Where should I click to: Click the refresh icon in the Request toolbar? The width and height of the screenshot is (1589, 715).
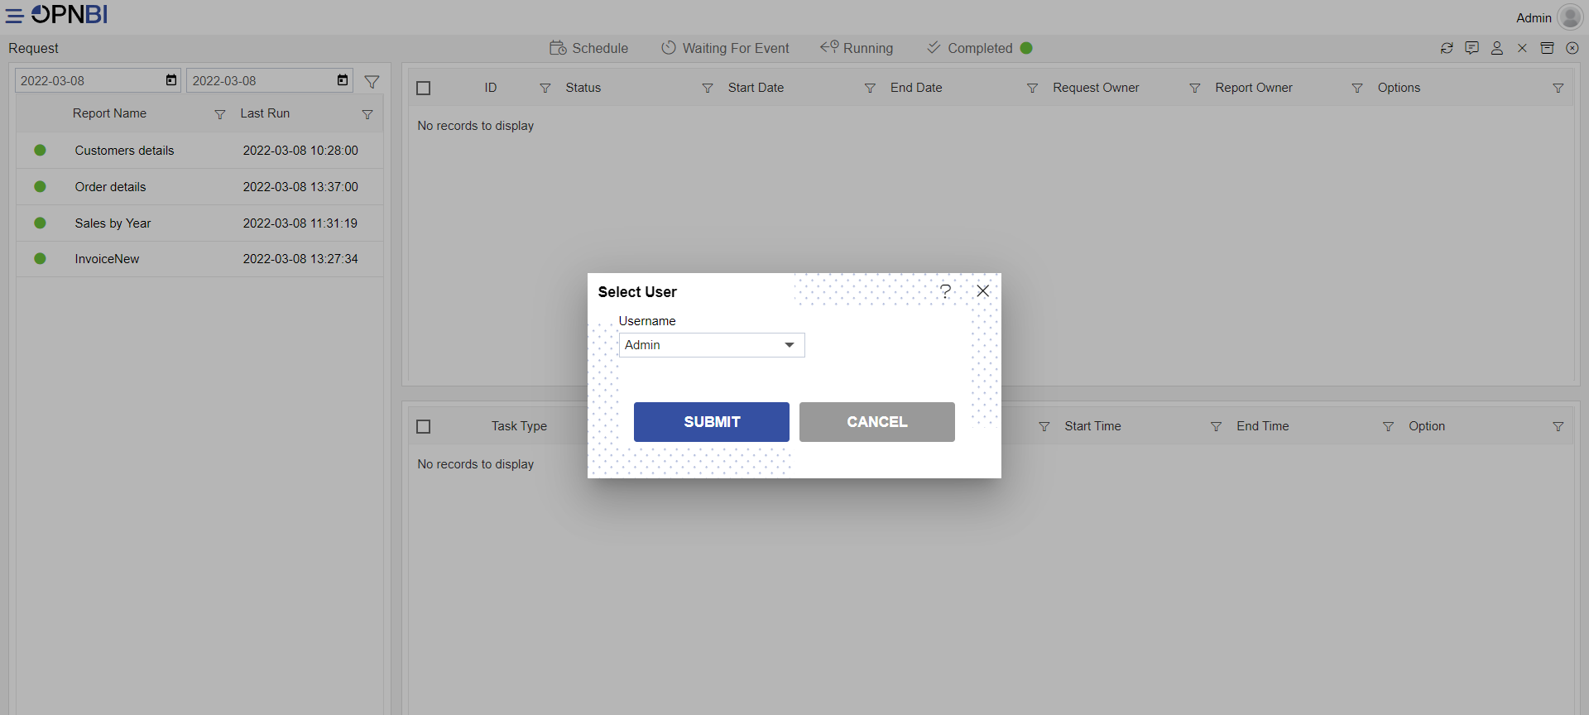tap(1447, 48)
